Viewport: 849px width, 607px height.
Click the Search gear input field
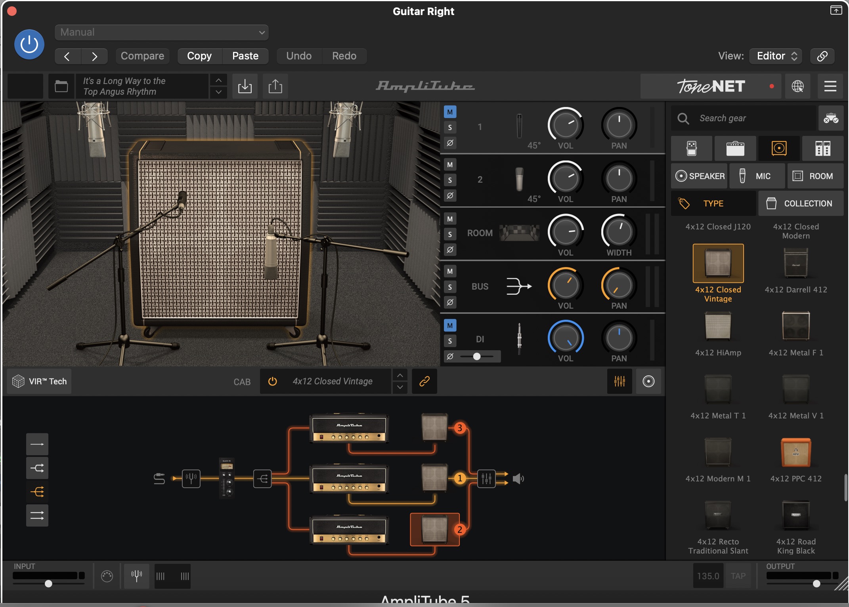(x=743, y=118)
